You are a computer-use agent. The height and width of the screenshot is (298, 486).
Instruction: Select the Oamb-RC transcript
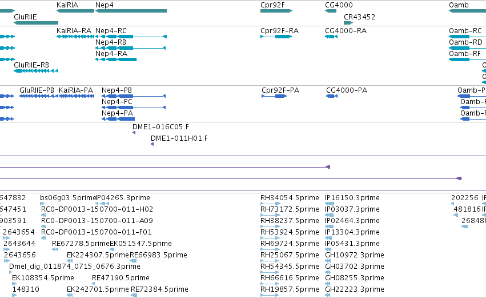(467, 37)
